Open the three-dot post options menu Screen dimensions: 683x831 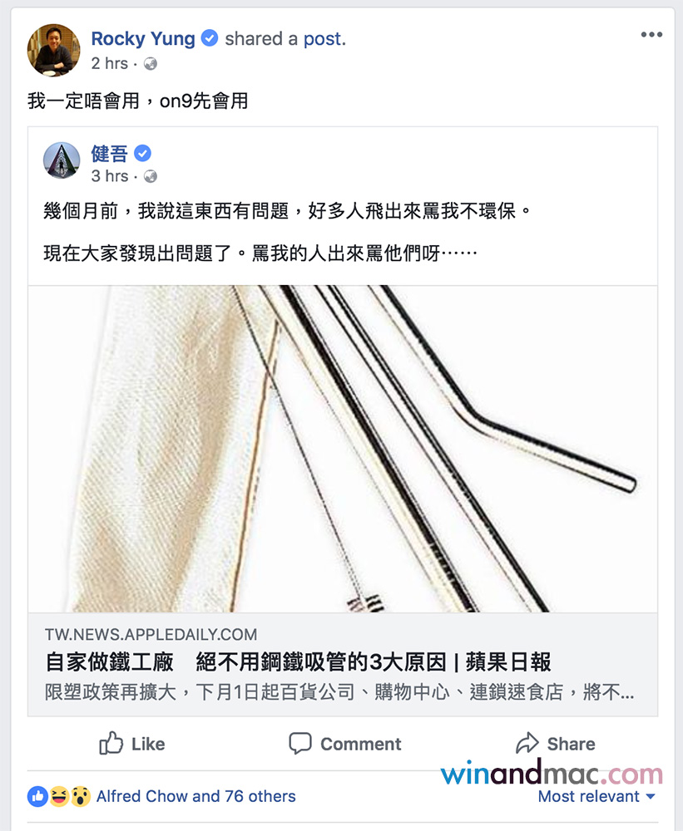point(651,34)
